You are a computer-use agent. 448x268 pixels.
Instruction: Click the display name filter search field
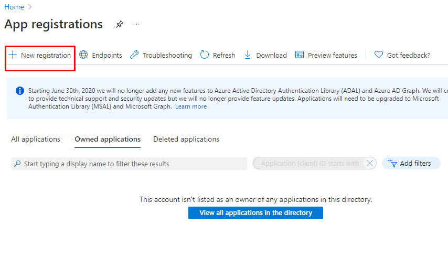tap(129, 164)
